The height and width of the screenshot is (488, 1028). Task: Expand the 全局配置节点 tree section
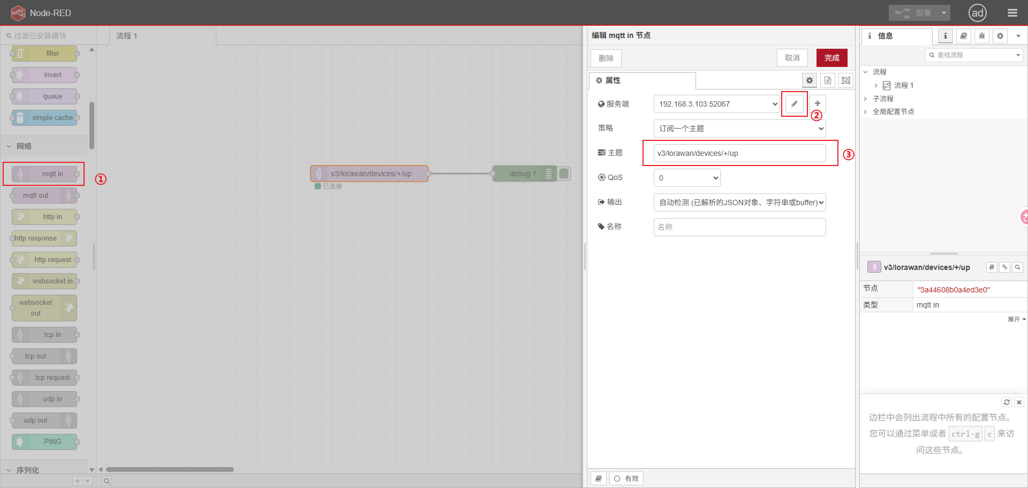pyautogui.click(x=866, y=111)
